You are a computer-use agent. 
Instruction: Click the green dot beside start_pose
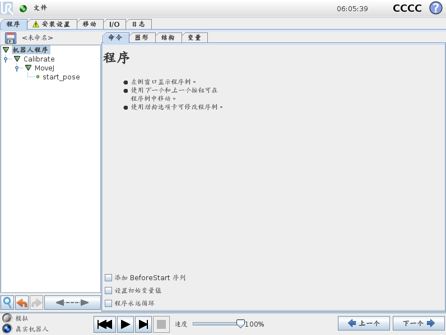(38, 77)
